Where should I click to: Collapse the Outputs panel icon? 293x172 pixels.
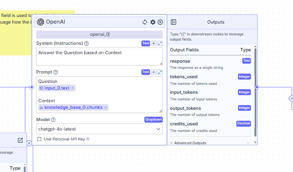(x=173, y=22)
